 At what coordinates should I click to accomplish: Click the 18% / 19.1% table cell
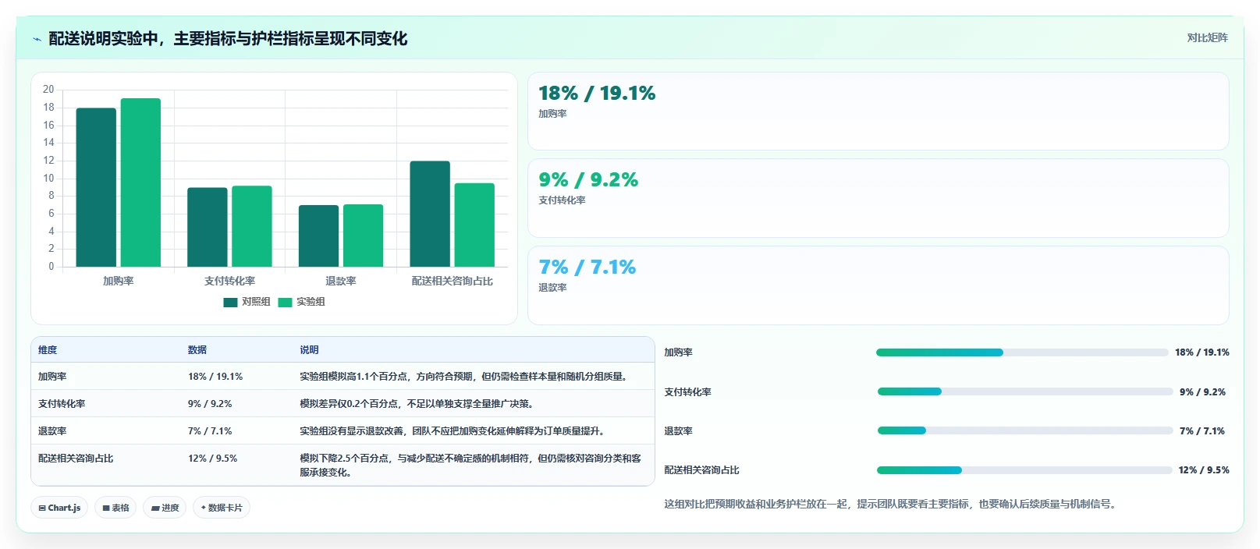pyautogui.click(x=215, y=377)
